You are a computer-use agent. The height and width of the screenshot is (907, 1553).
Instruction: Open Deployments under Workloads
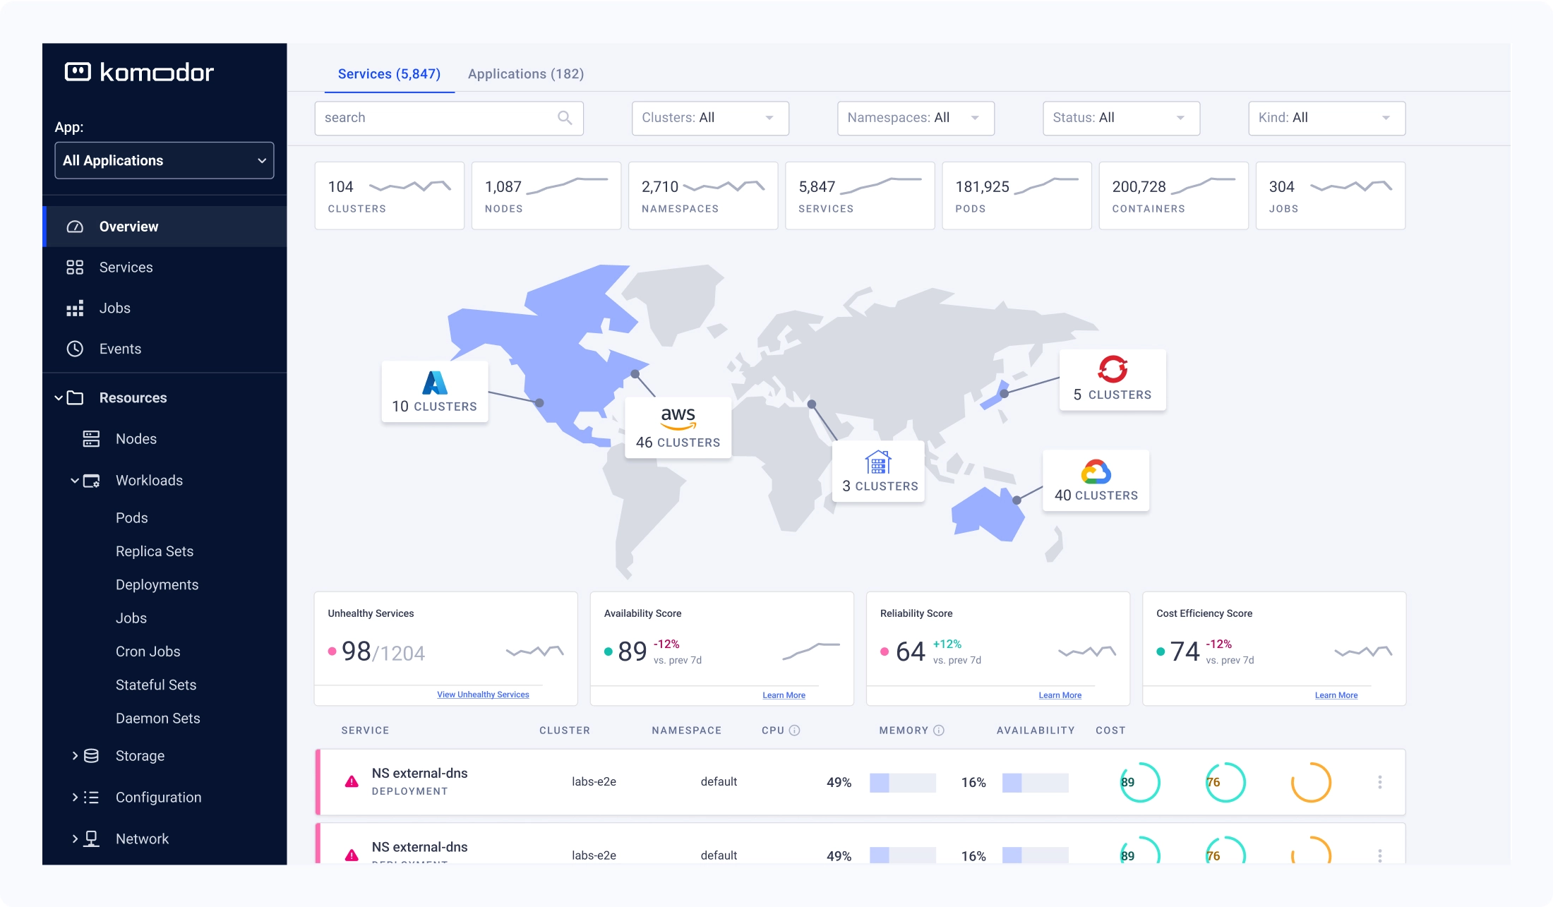click(x=157, y=584)
